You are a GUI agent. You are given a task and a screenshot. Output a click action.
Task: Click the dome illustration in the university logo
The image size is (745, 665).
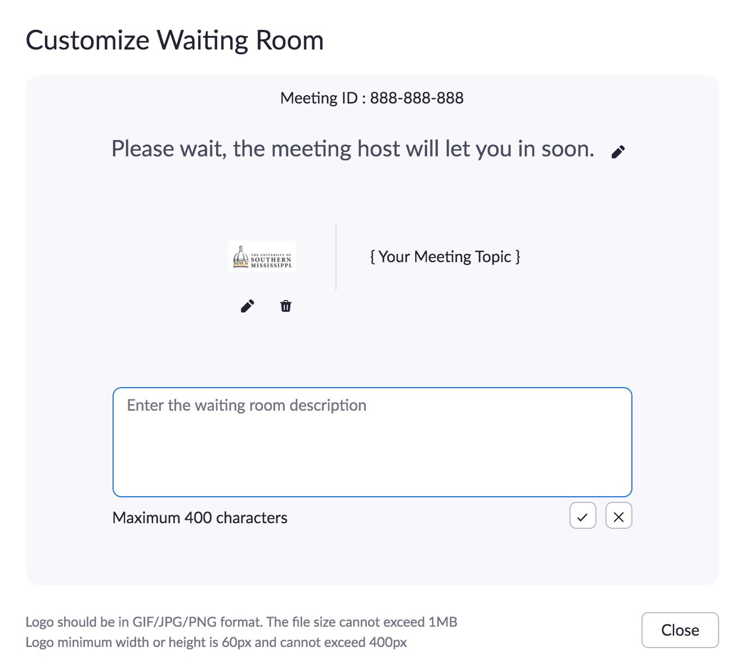pyautogui.click(x=241, y=257)
